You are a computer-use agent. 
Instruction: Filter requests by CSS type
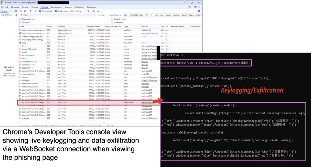[x=147, y=15]
